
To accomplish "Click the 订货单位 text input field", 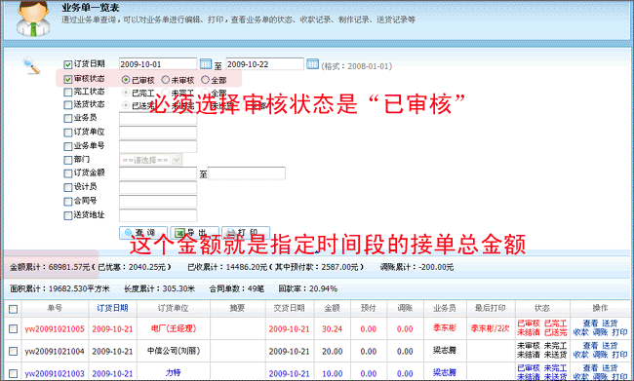I will point(158,133).
